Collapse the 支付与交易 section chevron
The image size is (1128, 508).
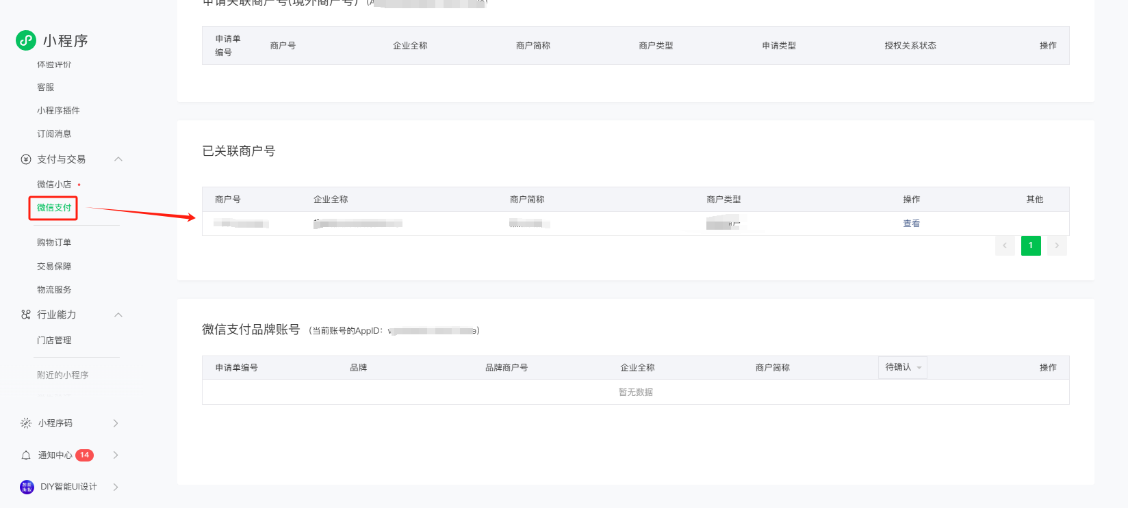tap(118, 159)
